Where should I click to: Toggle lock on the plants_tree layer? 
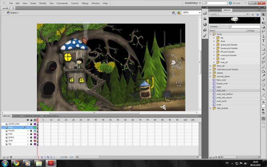point(31,124)
